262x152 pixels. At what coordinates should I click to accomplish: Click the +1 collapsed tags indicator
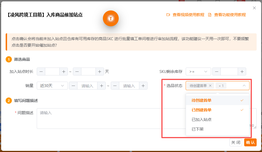pyautogui.click(x=221, y=86)
